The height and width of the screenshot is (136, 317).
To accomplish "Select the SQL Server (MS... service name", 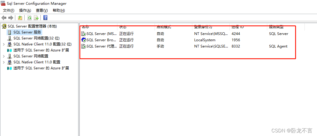I will coord(102,34).
